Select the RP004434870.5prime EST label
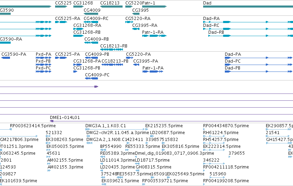This screenshot has height=186, width=293. click(226, 126)
